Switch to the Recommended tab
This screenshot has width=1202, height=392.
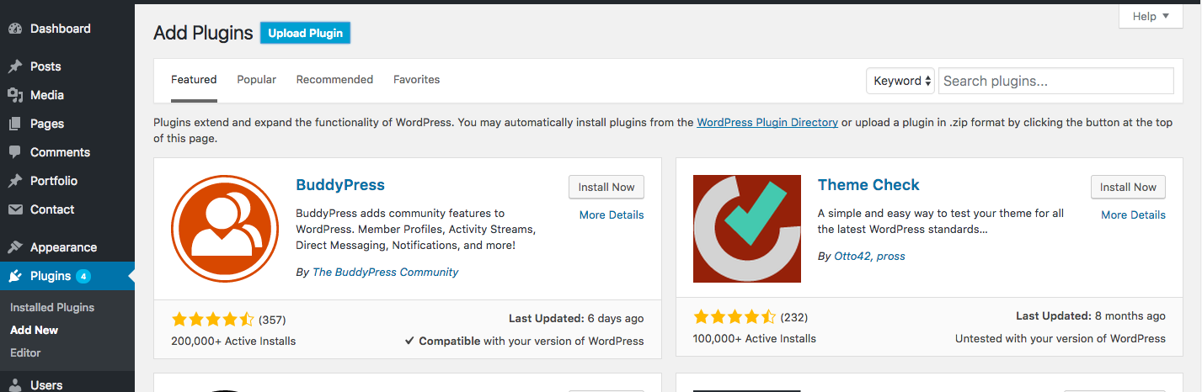(334, 80)
